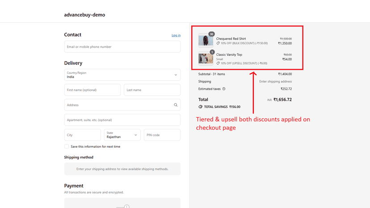Open the Country/Region dropdown
The width and height of the screenshot is (370, 208).
(122, 75)
